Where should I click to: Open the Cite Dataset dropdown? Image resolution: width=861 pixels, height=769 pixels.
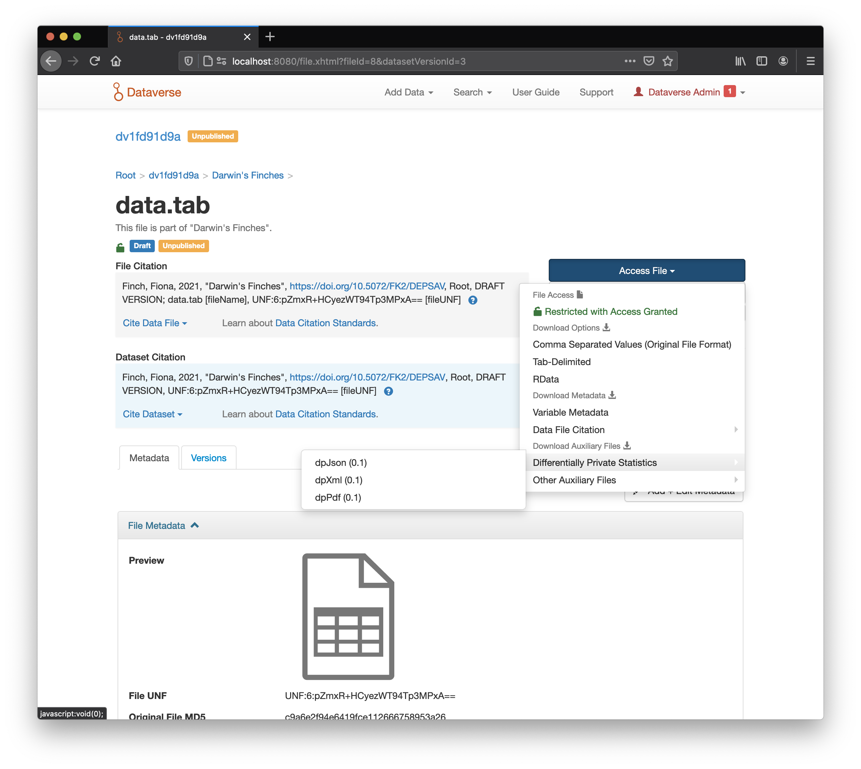tap(152, 414)
